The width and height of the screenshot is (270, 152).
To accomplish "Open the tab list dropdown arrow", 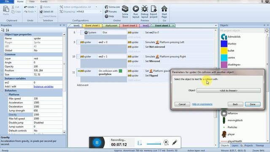I will pyautogui.click(x=216, y=25).
